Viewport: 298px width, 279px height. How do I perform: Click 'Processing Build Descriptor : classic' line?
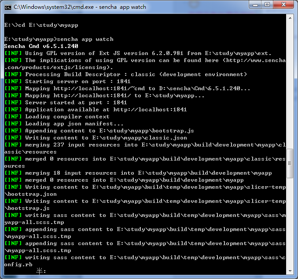[x=125, y=74]
